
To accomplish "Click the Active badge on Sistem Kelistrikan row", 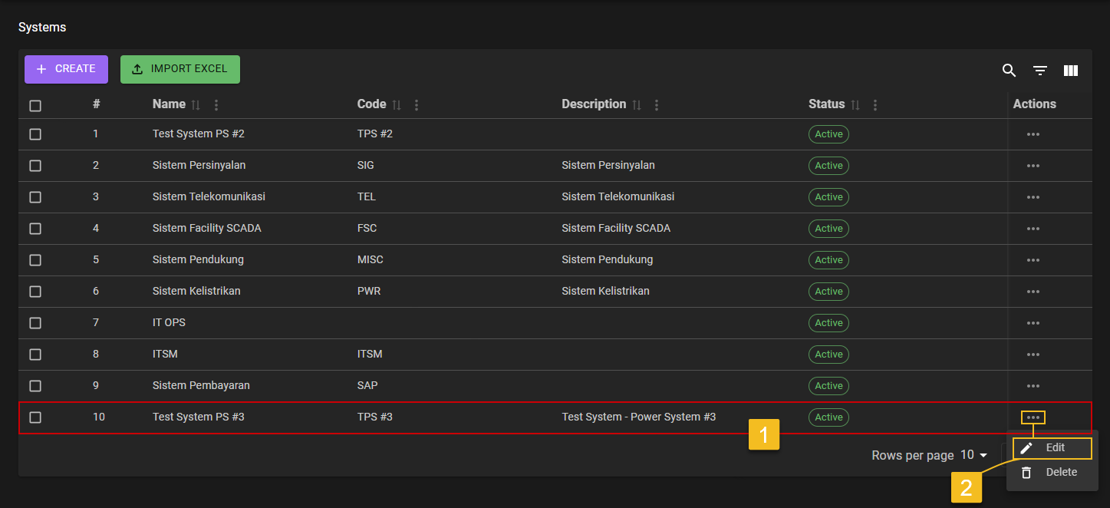I will (828, 292).
